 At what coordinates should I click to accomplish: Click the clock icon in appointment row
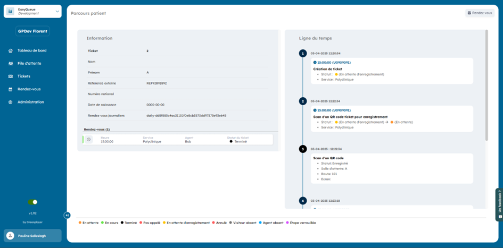click(89, 140)
